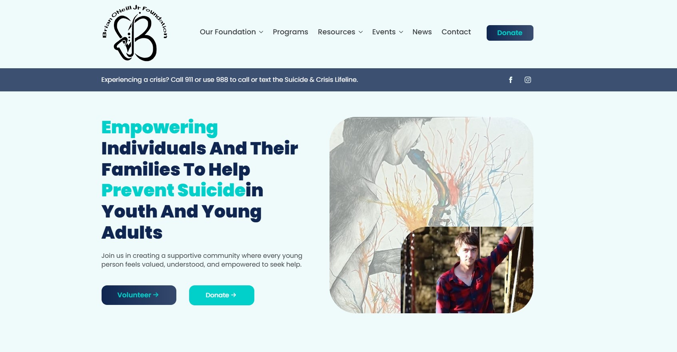This screenshot has width=677, height=352.
Task: Click the Our Foundation menu label
Action: point(228,32)
